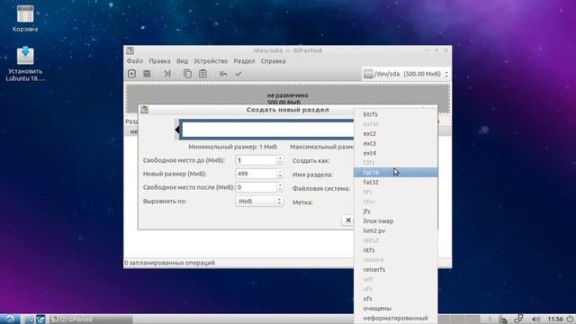This screenshot has width=576, height=324.
Task: Select the highlighted fat16 entry
Action: tap(396, 172)
